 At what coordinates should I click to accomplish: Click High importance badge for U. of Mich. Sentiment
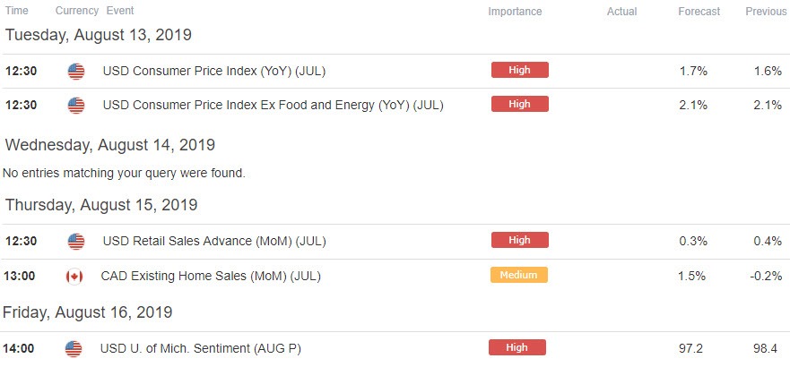[517, 346]
